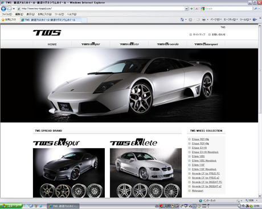The height and width of the screenshot is (209, 262).
Task: Click the Help question-mark icon in command bar
Action: pos(254,19)
